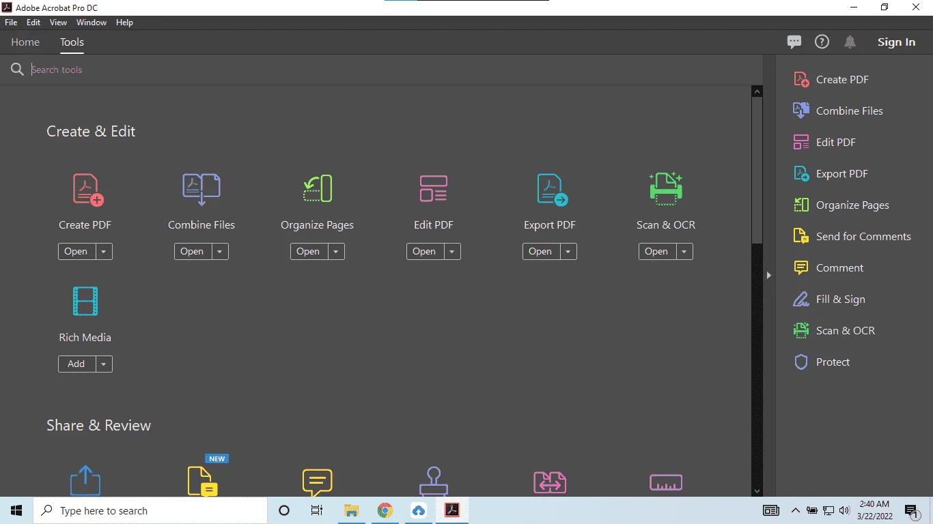Click the blue share upload icon under Share & Review
933x524 pixels.
click(85, 480)
